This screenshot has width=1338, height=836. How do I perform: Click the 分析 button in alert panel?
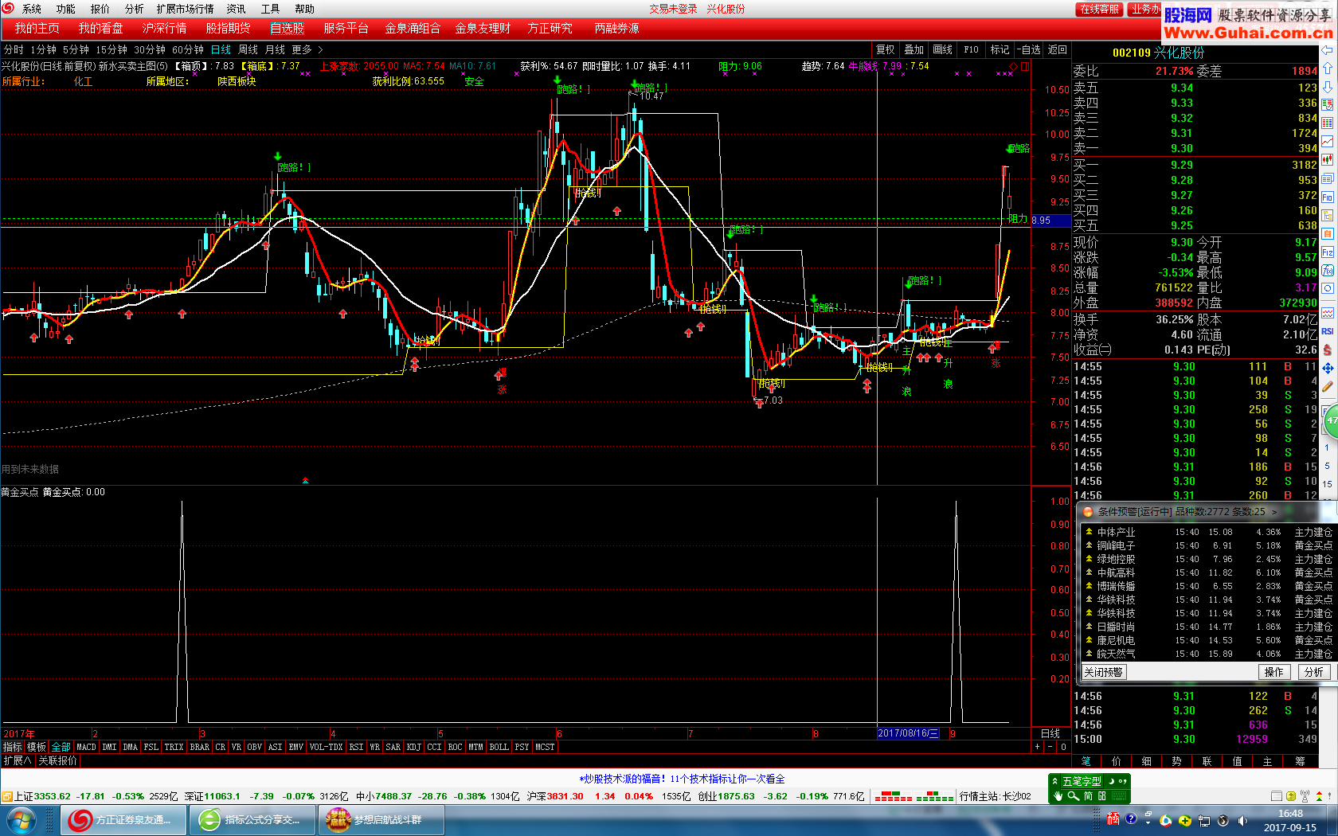[1314, 672]
